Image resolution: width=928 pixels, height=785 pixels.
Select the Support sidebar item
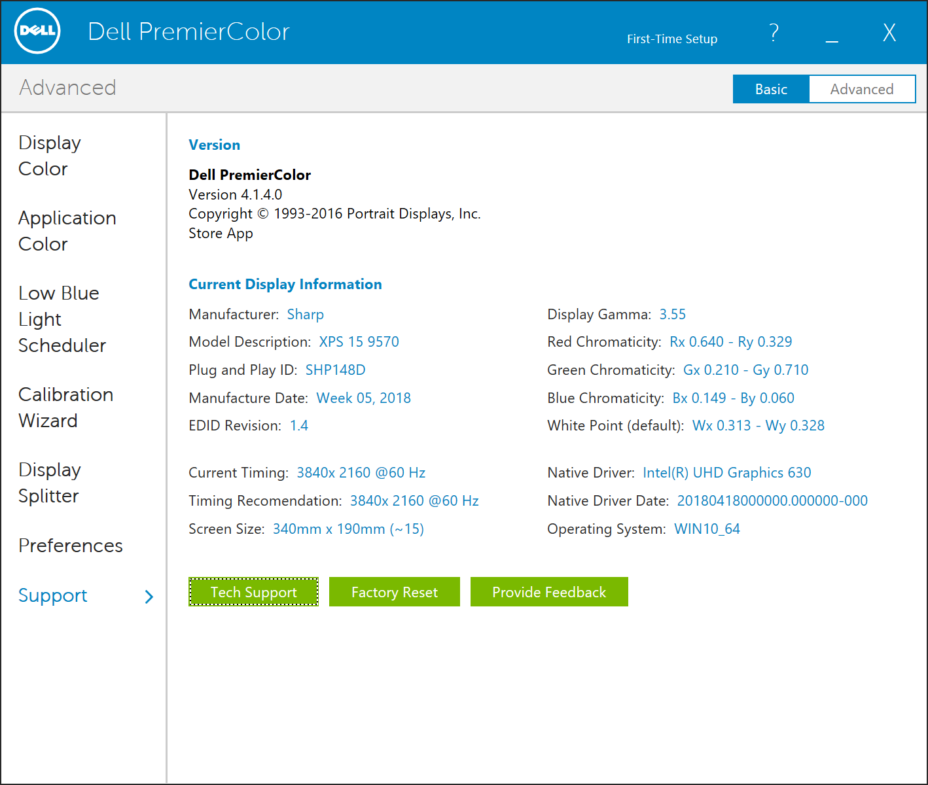53,595
